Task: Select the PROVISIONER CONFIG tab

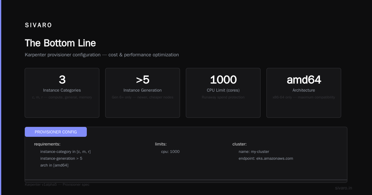Action: [56, 132]
